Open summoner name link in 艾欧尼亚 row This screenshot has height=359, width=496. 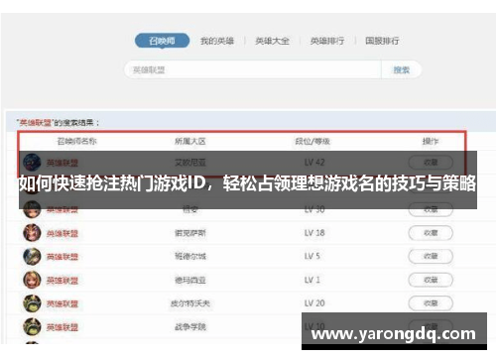coord(62,163)
